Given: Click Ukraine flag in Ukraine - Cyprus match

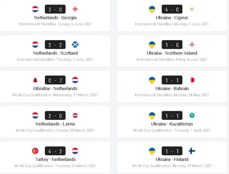Looking at the screenshot, I should click(x=152, y=9).
